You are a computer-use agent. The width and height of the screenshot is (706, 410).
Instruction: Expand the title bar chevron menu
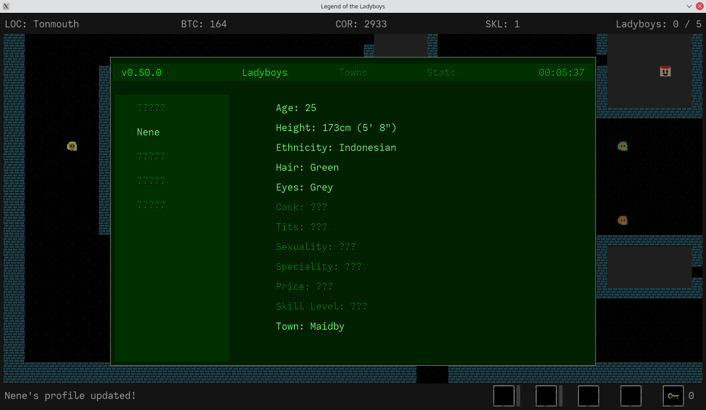(689, 6)
